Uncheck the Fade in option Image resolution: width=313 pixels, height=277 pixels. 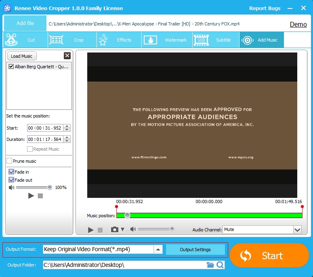coord(11,172)
